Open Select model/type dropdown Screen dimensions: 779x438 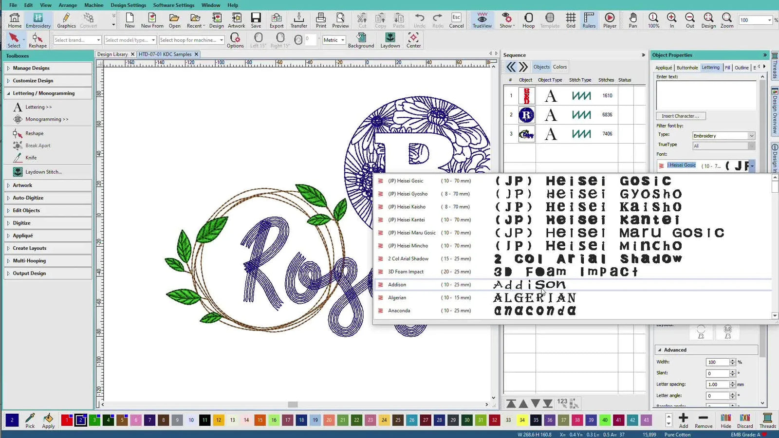click(130, 40)
